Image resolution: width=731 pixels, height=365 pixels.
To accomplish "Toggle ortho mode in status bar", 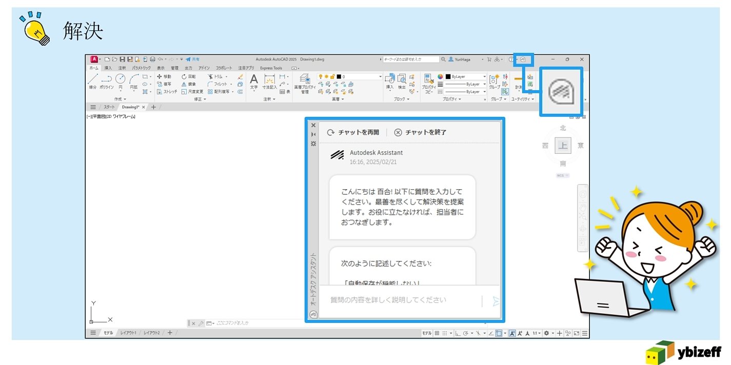I will [458, 333].
